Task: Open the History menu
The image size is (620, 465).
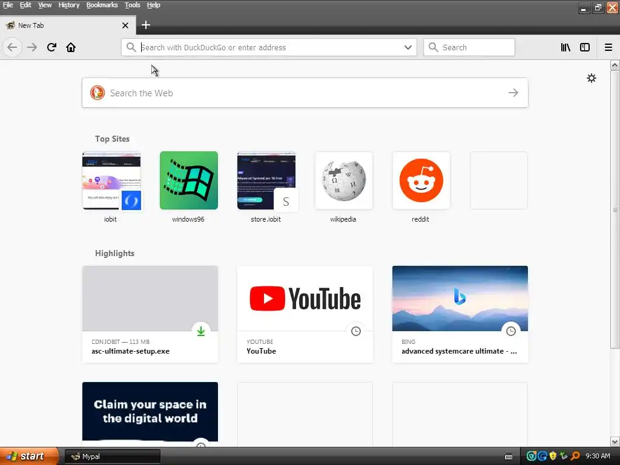Action: (69, 5)
